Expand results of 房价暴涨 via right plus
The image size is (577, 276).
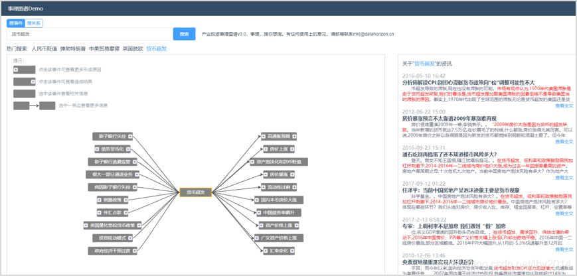pyautogui.click(x=291, y=174)
